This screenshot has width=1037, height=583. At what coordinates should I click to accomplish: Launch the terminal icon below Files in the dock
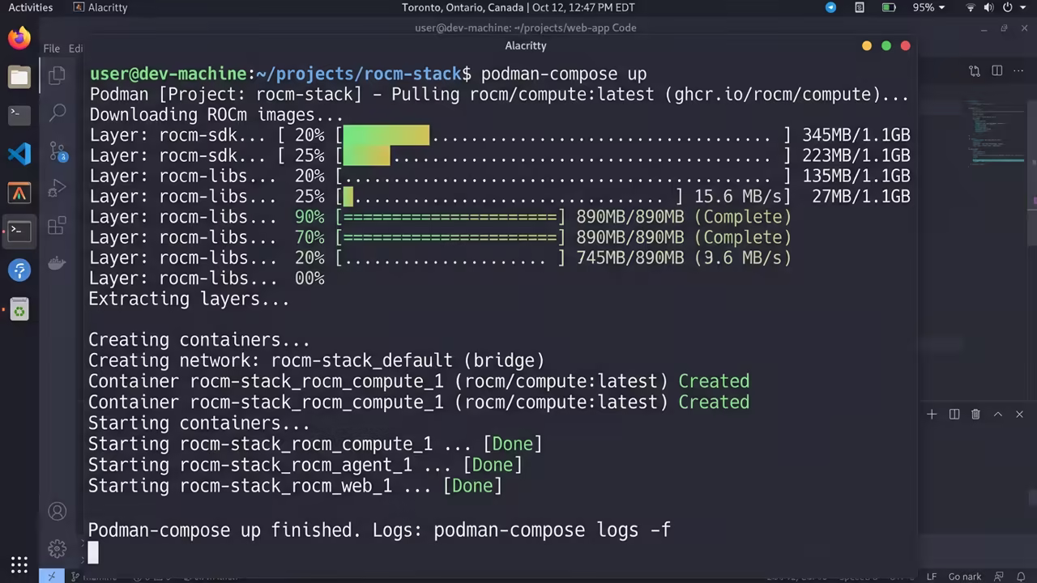(x=19, y=115)
